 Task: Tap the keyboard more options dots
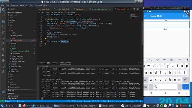click(180, 60)
